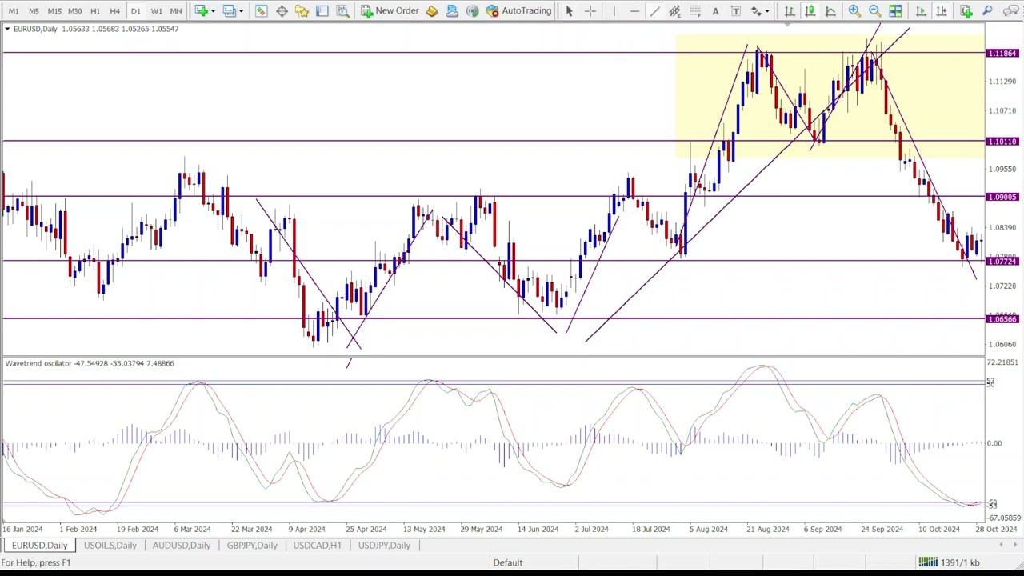Select the EURUSD,Daily chart tab

point(39,546)
